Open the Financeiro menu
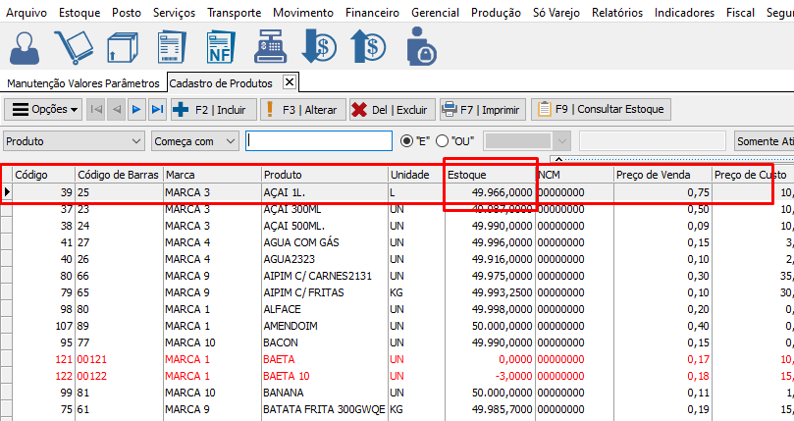Screen dimensions: 794x421 click(372, 13)
